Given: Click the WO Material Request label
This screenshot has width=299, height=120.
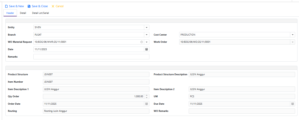Looking at the screenshot, I should click(x=20, y=42).
